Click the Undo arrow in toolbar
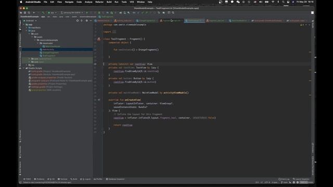Image resolution: width=333 pixels, height=187 pixels. point(159,12)
